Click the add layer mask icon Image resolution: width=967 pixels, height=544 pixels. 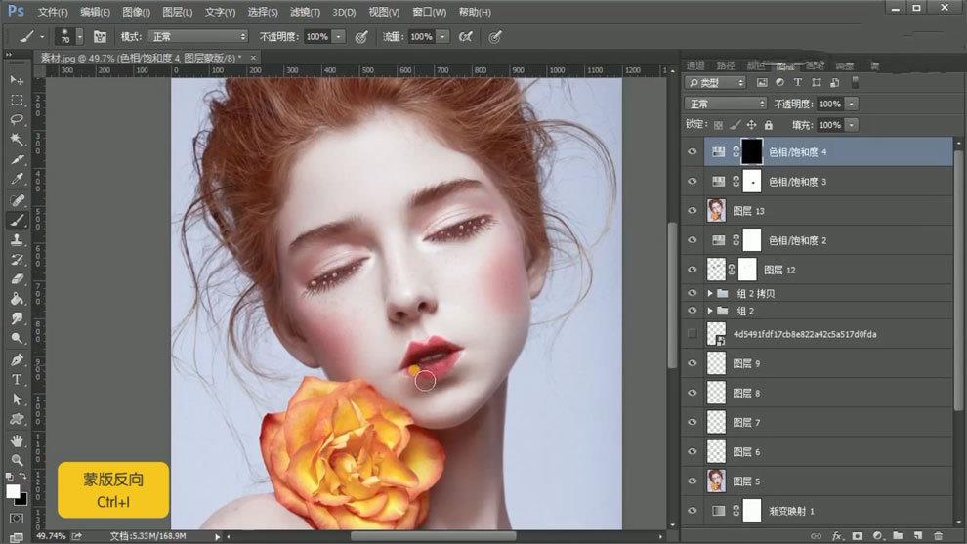coord(857,536)
